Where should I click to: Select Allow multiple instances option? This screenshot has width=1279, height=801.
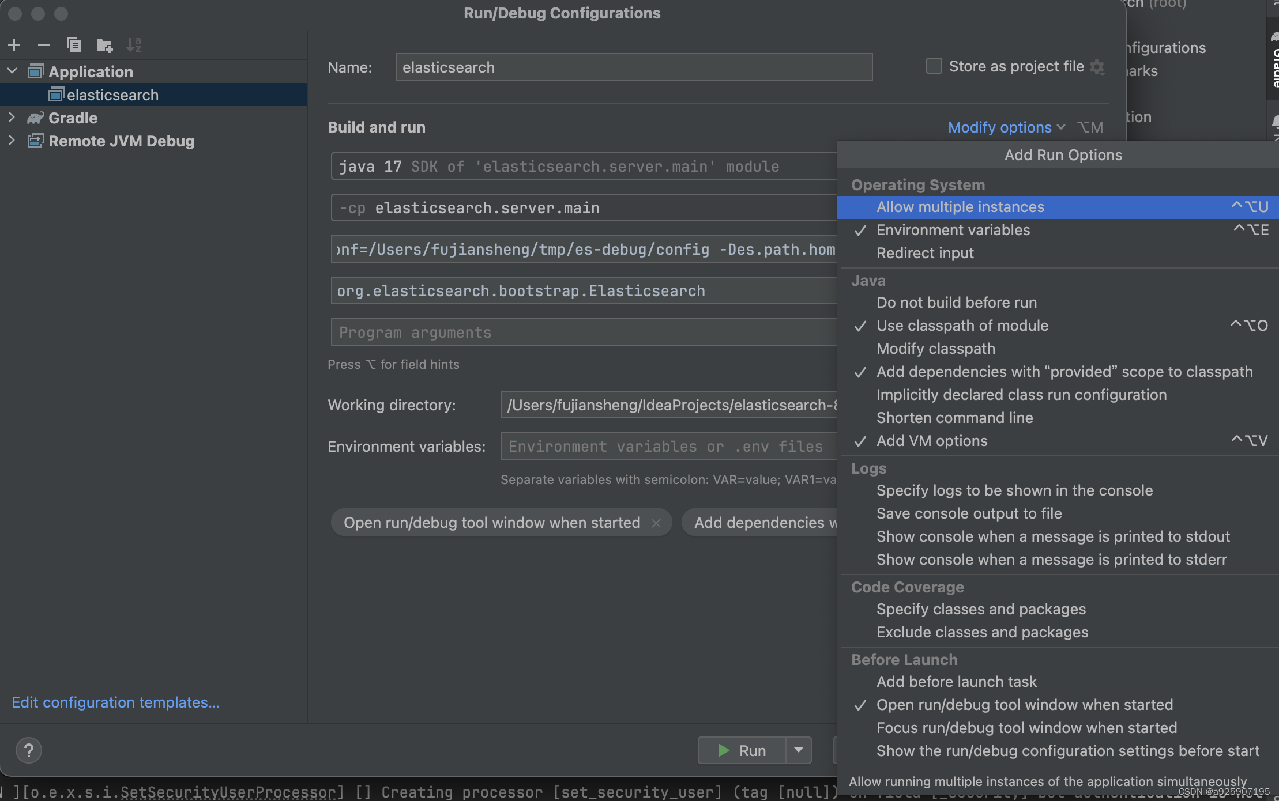click(x=960, y=207)
